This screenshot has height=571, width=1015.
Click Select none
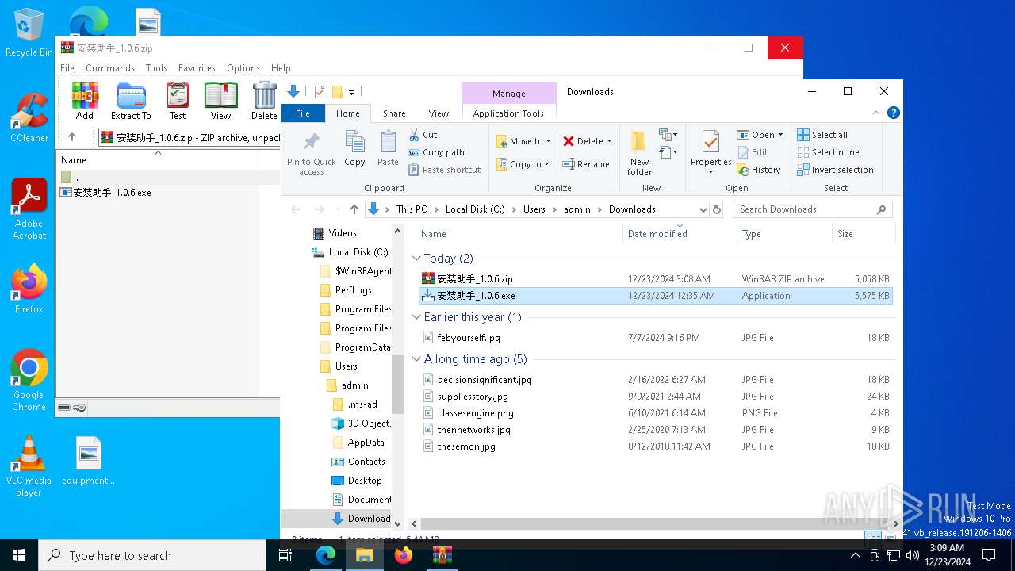click(828, 152)
